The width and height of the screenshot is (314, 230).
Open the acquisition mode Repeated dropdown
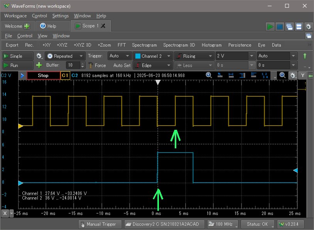[x=65, y=56]
